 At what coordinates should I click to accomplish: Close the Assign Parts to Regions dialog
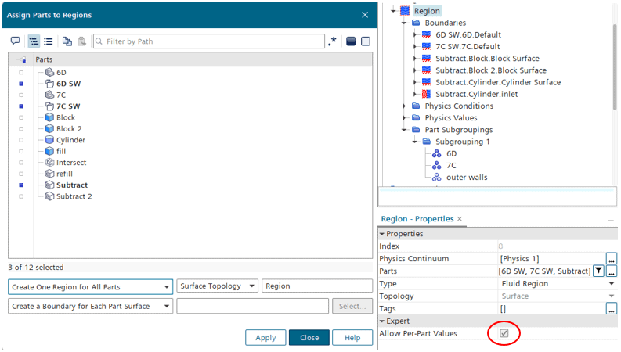point(365,15)
